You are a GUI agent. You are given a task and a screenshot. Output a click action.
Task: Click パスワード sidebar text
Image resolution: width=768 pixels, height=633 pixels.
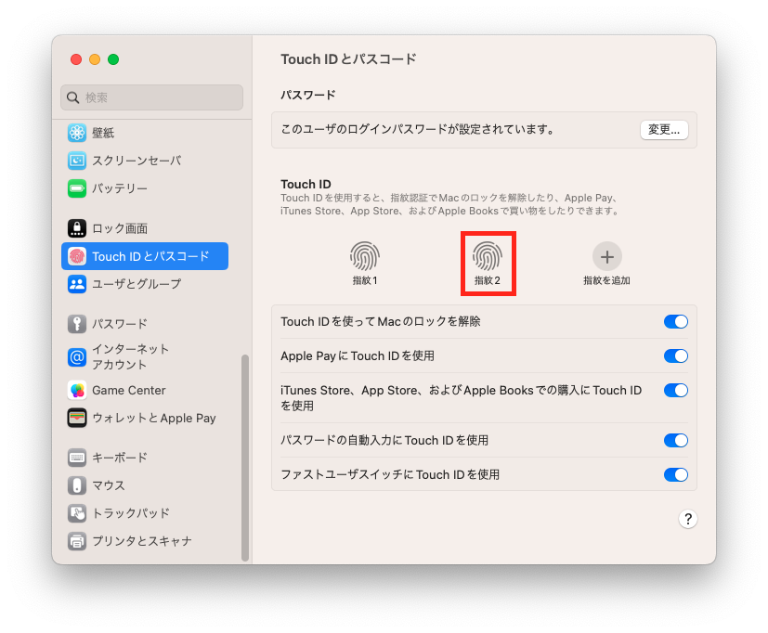coord(120,324)
